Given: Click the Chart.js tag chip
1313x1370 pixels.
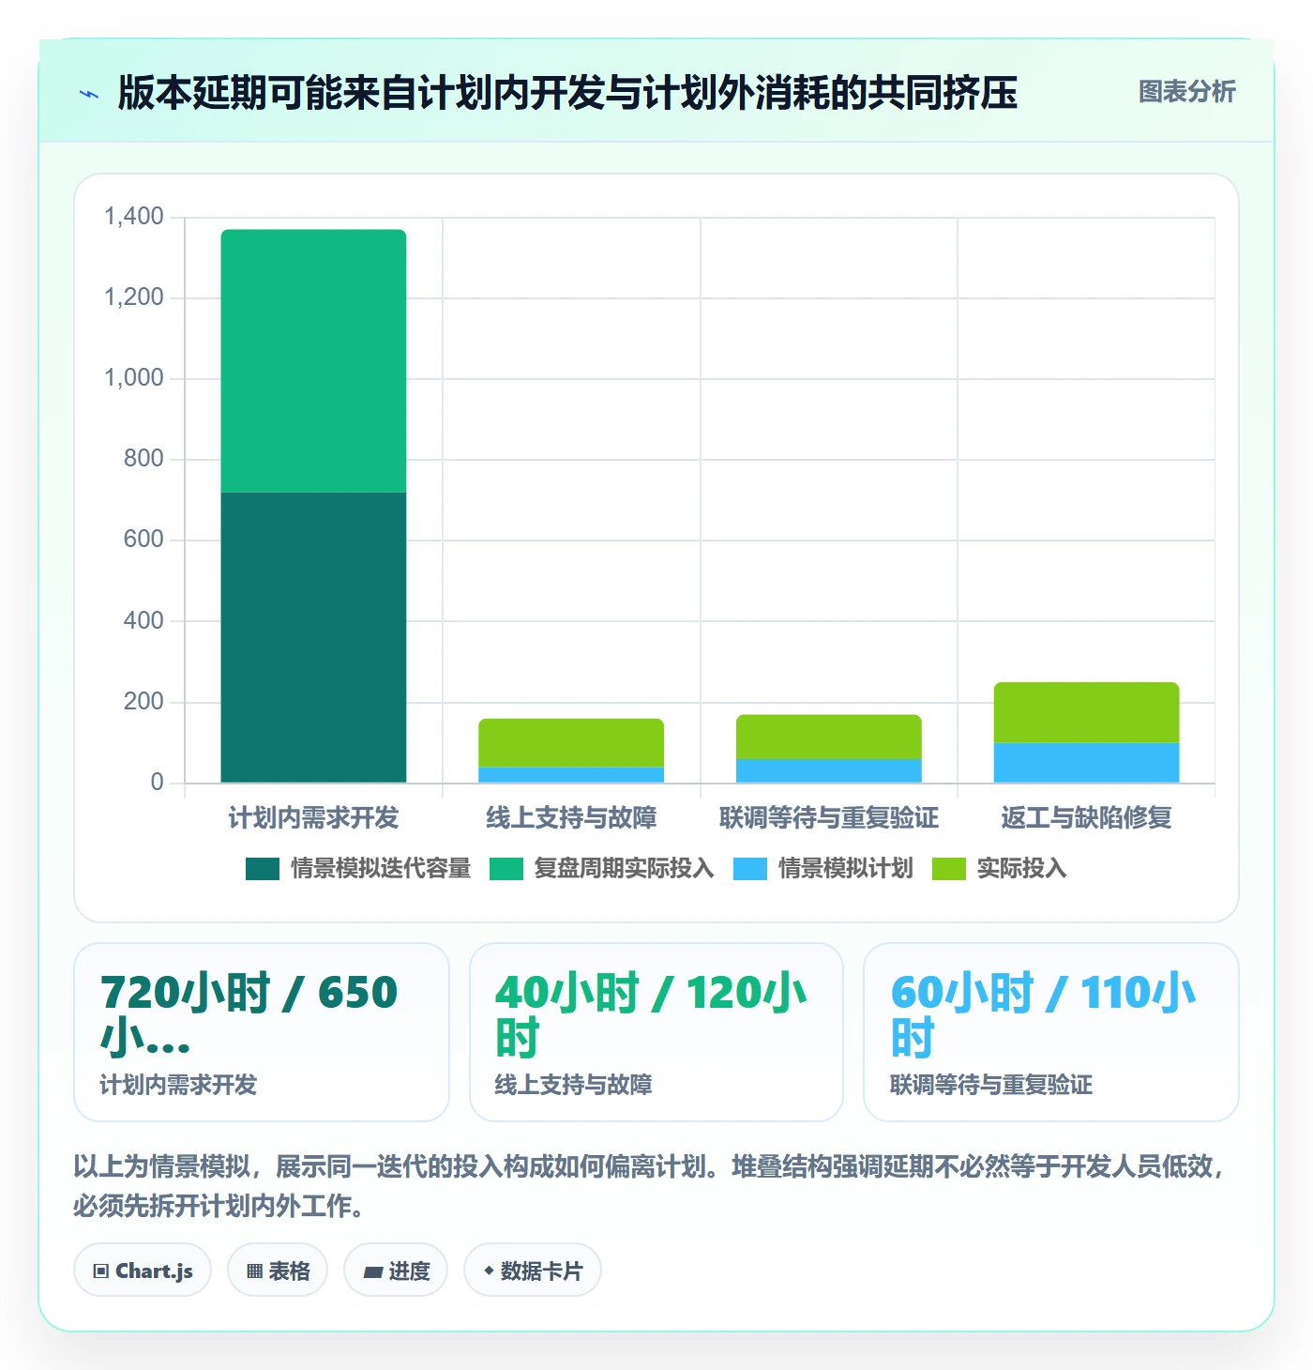Looking at the screenshot, I should [143, 1271].
